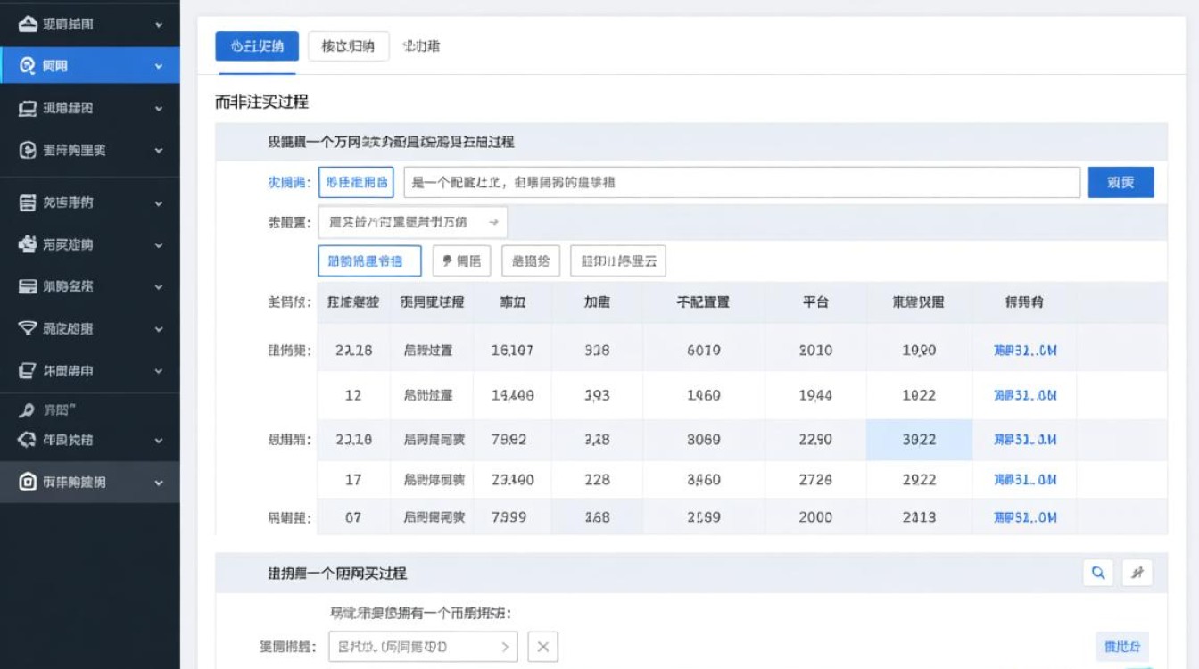Open the search magnifier icon in the lower panel header

pyautogui.click(x=1098, y=573)
